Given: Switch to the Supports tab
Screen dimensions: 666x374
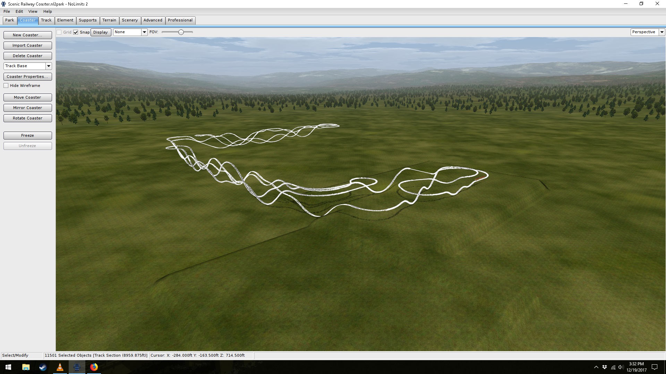Looking at the screenshot, I should pyautogui.click(x=87, y=20).
